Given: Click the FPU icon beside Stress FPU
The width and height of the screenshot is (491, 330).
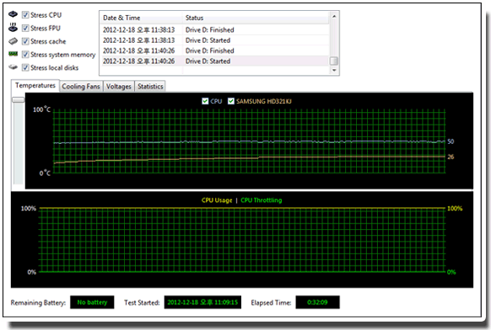Looking at the screenshot, I should click(x=13, y=28).
